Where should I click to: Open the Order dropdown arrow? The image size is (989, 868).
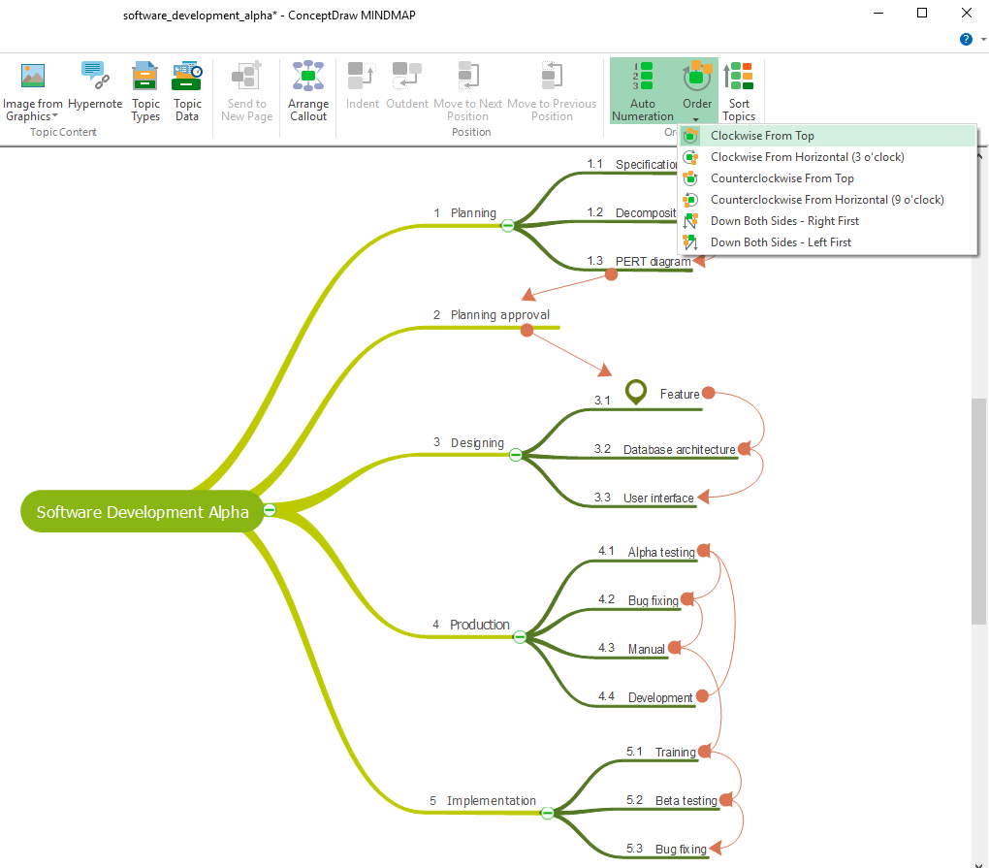696,118
